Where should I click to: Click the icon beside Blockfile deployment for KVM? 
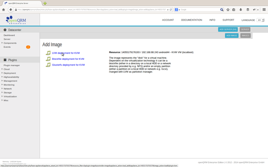tap(48, 59)
